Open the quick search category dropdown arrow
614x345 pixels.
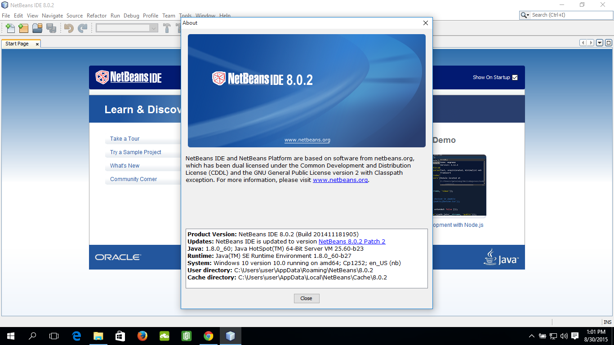point(528,15)
